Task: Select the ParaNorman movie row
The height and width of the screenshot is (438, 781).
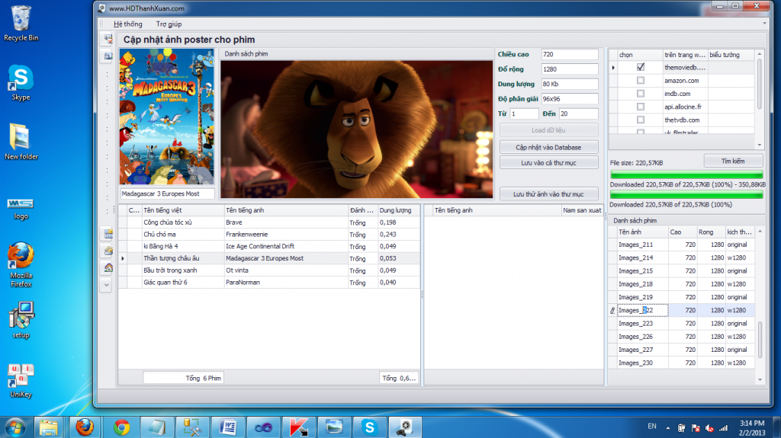Action: 269,282
